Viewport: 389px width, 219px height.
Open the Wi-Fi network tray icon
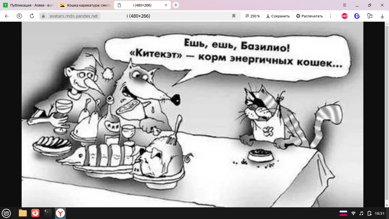pos(353,213)
